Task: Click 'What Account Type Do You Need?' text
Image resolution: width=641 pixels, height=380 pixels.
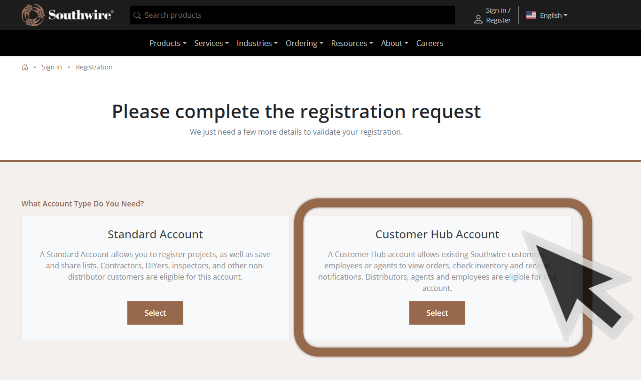Action: point(83,204)
